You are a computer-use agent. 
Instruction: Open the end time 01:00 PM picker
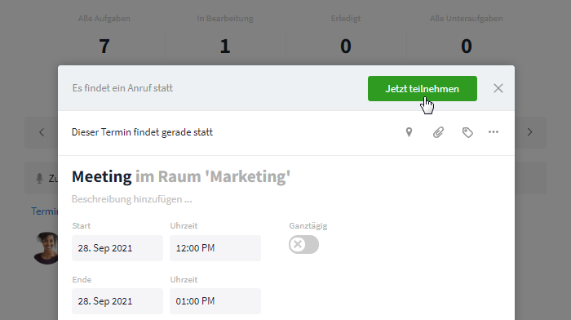click(x=215, y=301)
